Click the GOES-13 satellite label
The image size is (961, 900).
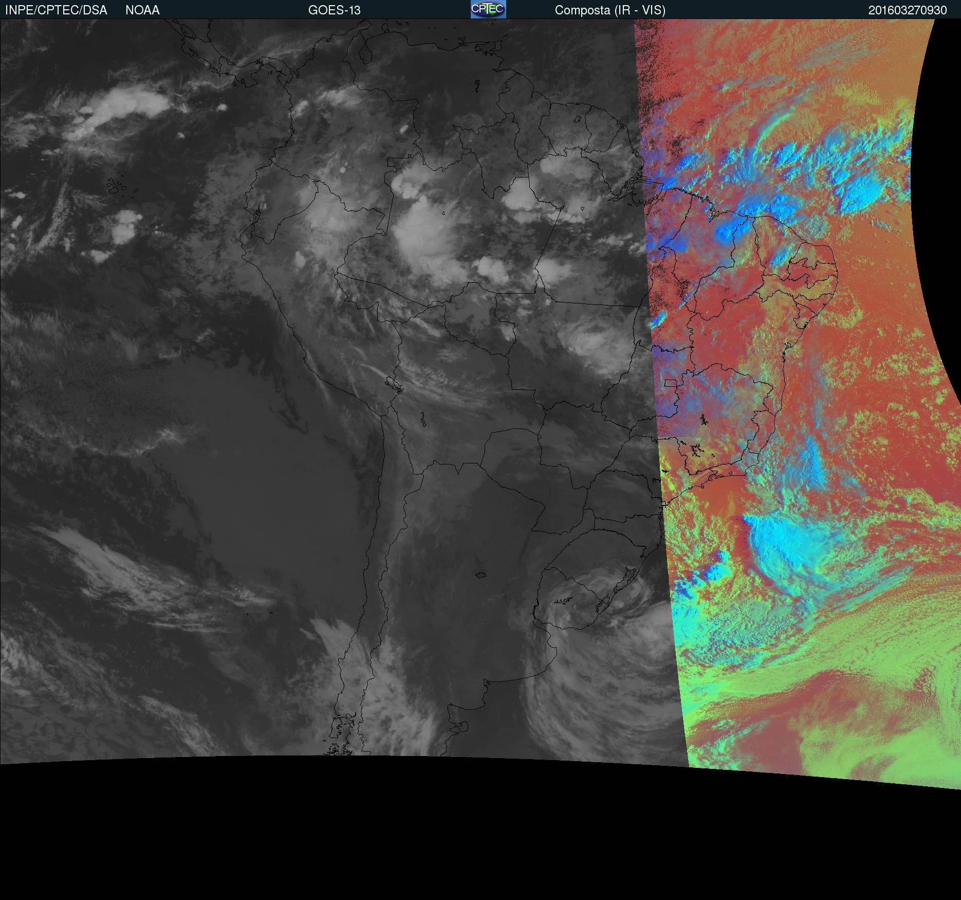click(x=335, y=10)
